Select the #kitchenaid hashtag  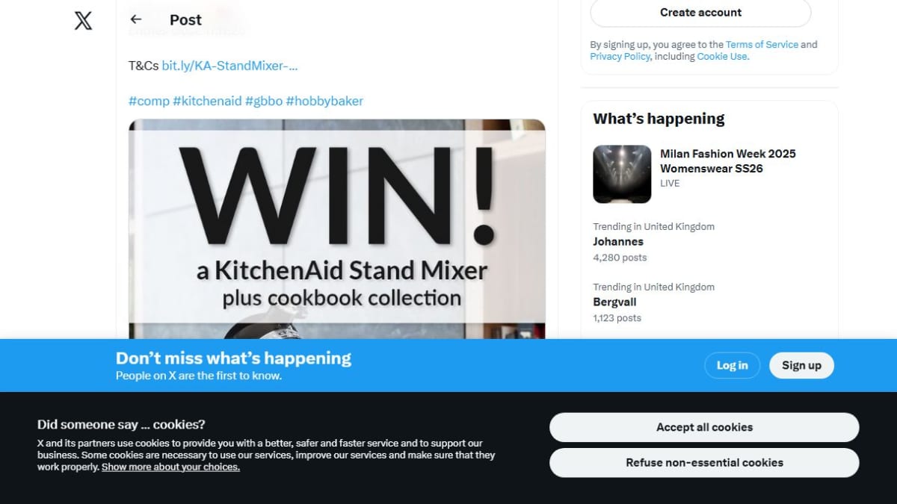(x=207, y=101)
